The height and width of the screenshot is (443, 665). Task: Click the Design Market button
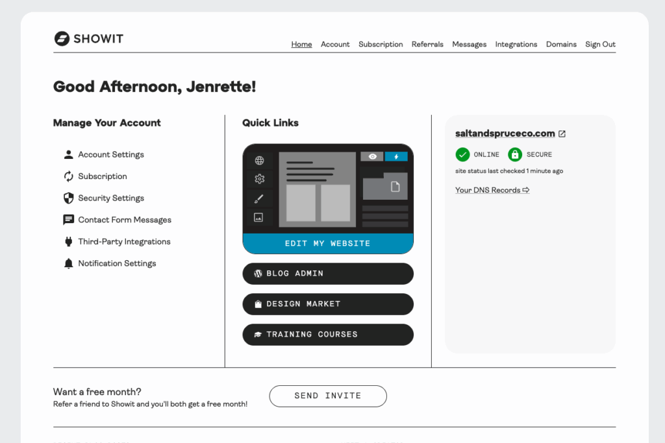(x=328, y=304)
